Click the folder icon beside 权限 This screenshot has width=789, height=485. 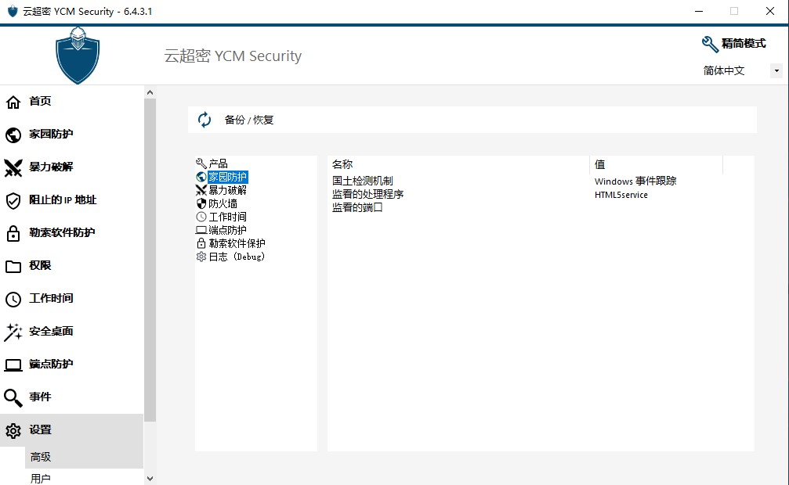13,267
